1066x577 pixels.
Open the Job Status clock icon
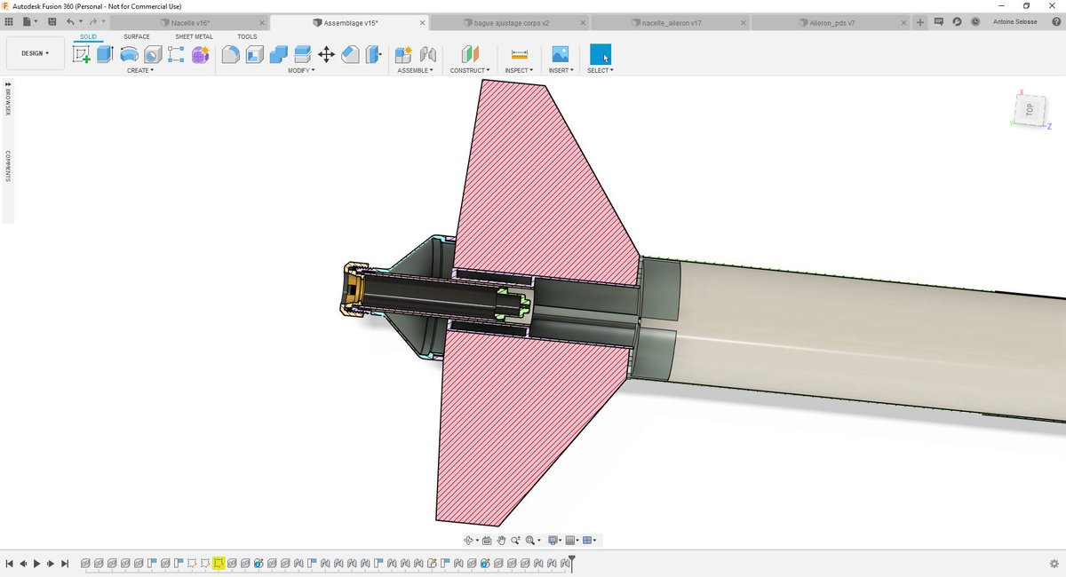coord(975,22)
